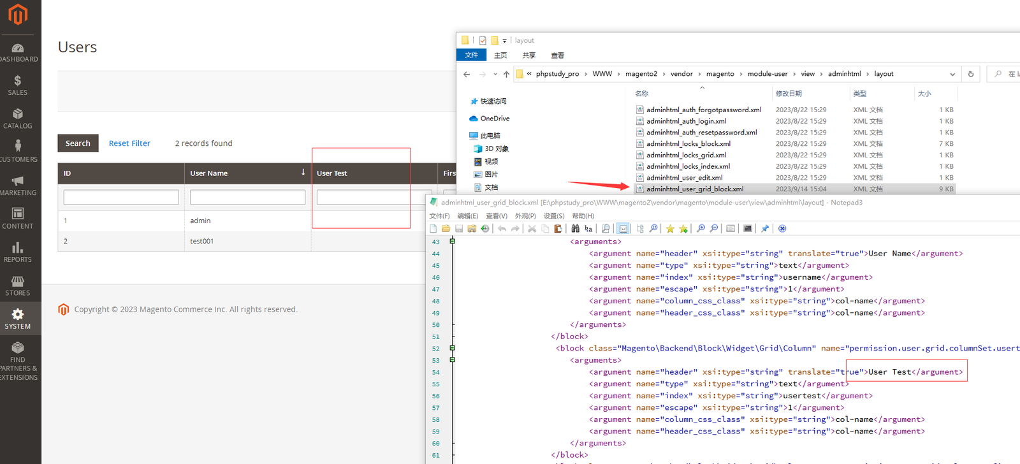Expand the Explorer address bar history dropdown
The image size is (1020, 464).
tap(952, 74)
